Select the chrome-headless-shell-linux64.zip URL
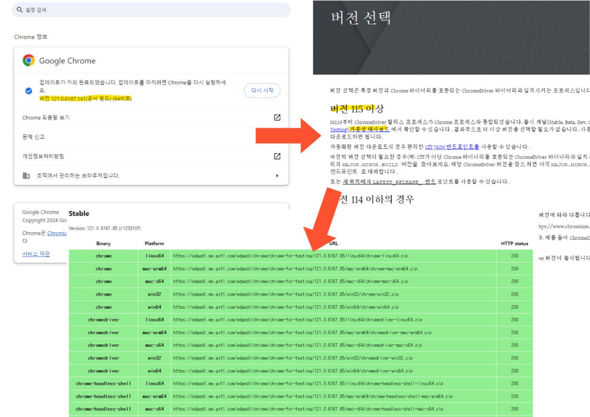The height and width of the screenshot is (417, 590). [x=308, y=383]
